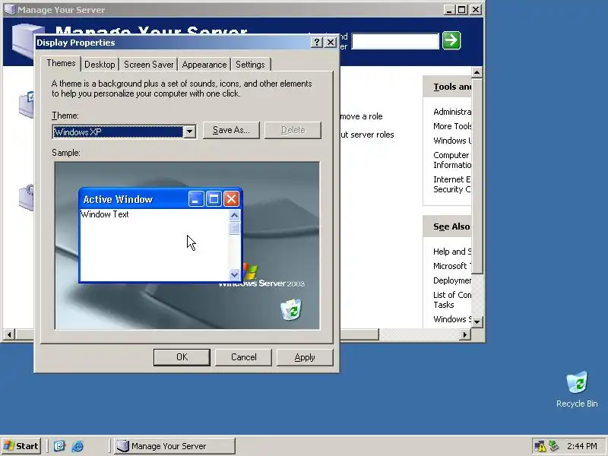608x456 pixels.
Task: Click the search field in Manage Your Server
Action: (395, 41)
